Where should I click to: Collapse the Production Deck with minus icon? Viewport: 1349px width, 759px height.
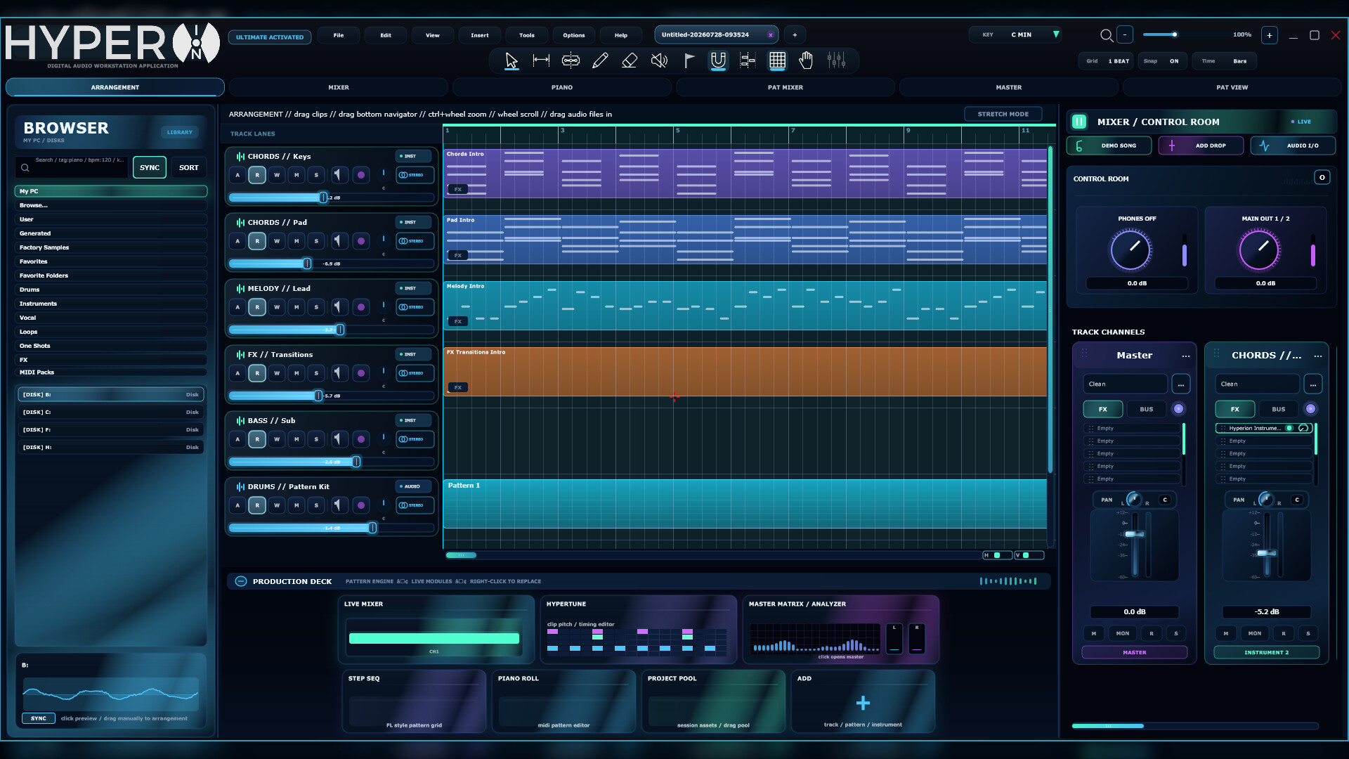[x=241, y=581]
